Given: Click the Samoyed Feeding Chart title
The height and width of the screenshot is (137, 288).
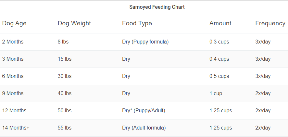Looking at the screenshot, I should click(x=157, y=7).
